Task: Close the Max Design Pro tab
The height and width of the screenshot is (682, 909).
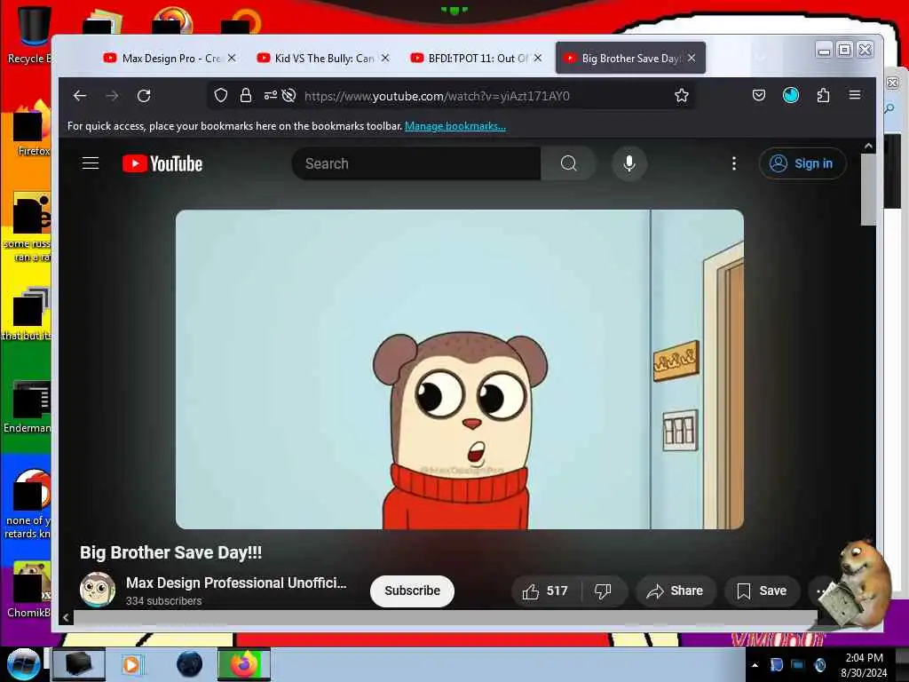Action: pos(232,58)
